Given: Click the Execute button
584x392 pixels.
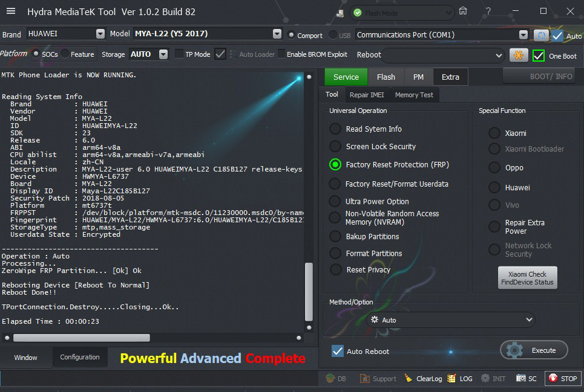Looking at the screenshot, I should point(534,350).
